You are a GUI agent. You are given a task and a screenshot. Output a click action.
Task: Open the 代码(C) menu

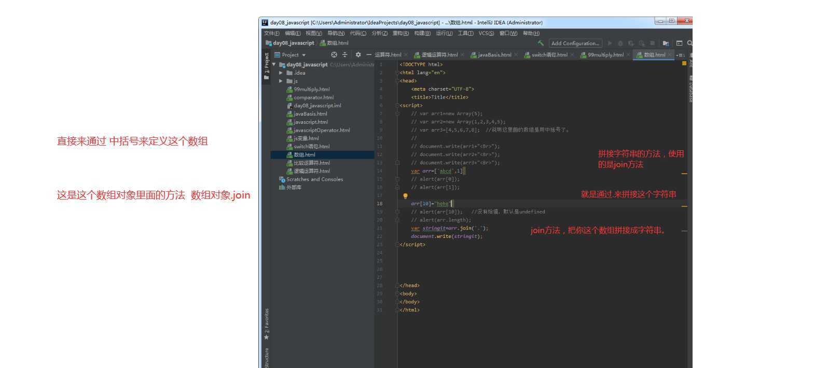tap(358, 33)
